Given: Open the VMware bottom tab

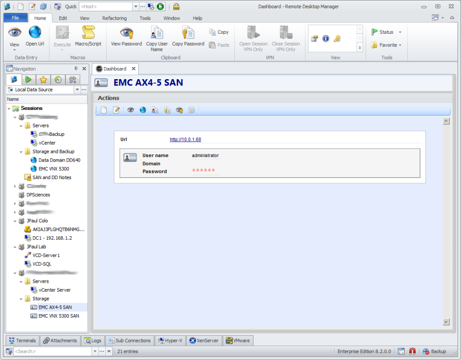Looking at the screenshot, I should pos(238,341).
